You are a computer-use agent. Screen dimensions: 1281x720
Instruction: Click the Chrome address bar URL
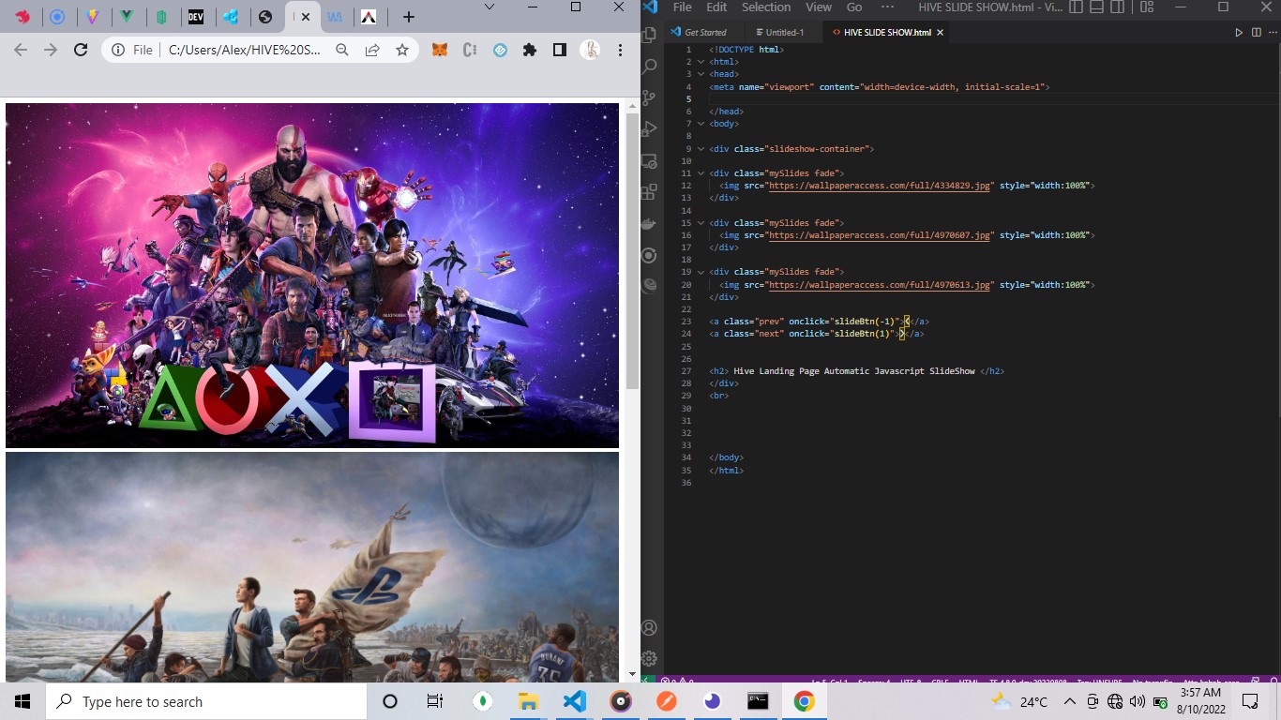click(x=245, y=50)
